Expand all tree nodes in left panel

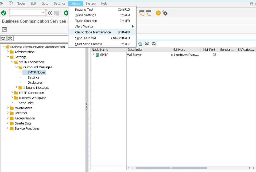click(x=3, y=38)
